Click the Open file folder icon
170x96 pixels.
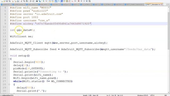4,1
